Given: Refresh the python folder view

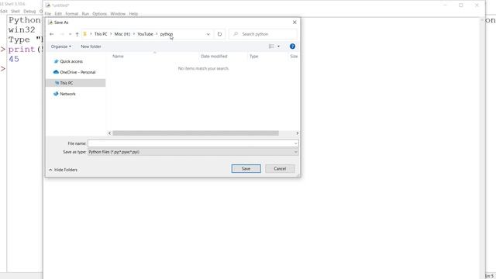Looking at the screenshot, I should pos(219,34).
